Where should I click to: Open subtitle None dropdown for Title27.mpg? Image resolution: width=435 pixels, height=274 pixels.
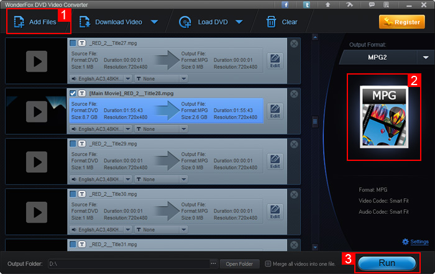pyautogui.click(x=183, y=79)
